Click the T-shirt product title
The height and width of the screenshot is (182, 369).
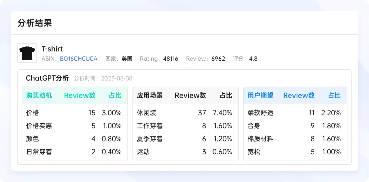tap(52, 49)
